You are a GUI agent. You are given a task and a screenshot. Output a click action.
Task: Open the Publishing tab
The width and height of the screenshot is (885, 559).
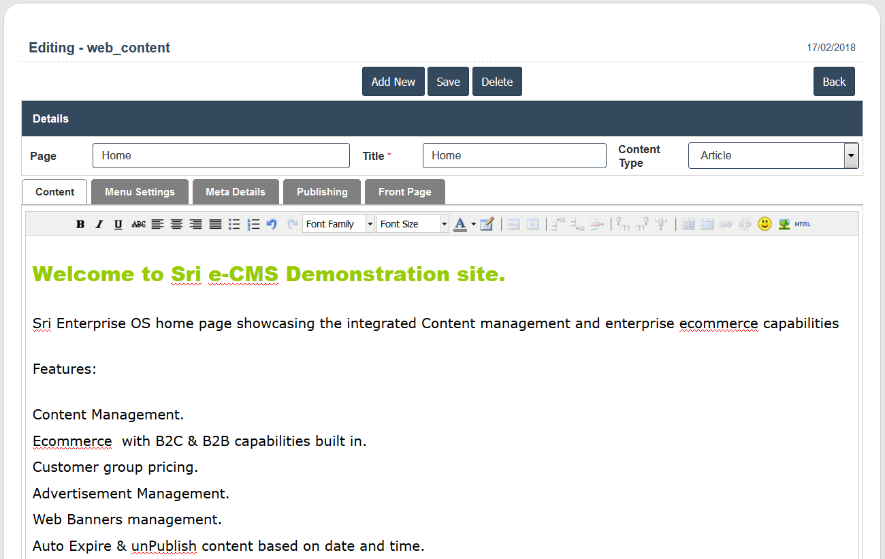click(x=322, y=192)
